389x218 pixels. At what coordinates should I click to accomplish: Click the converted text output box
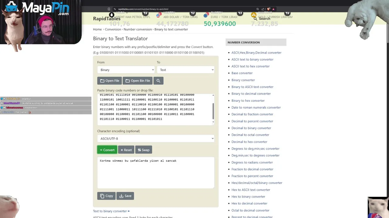pyautogui.click(x=156, y=173)
